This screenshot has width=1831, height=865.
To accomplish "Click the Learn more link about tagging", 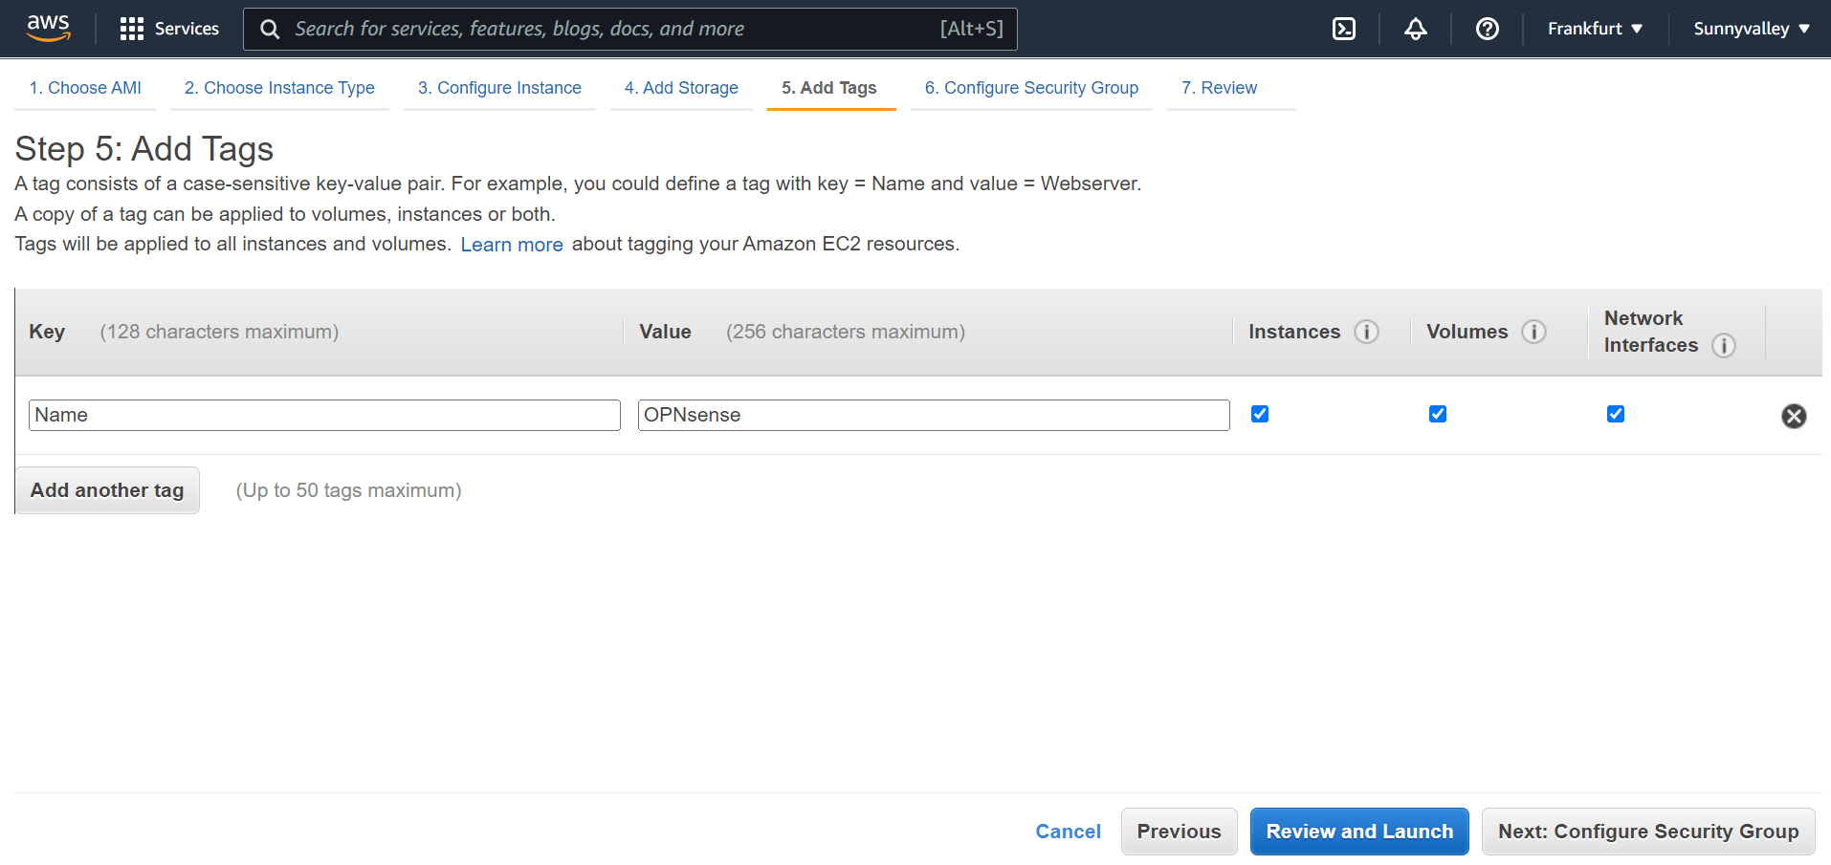I will (x=512, y=245).
